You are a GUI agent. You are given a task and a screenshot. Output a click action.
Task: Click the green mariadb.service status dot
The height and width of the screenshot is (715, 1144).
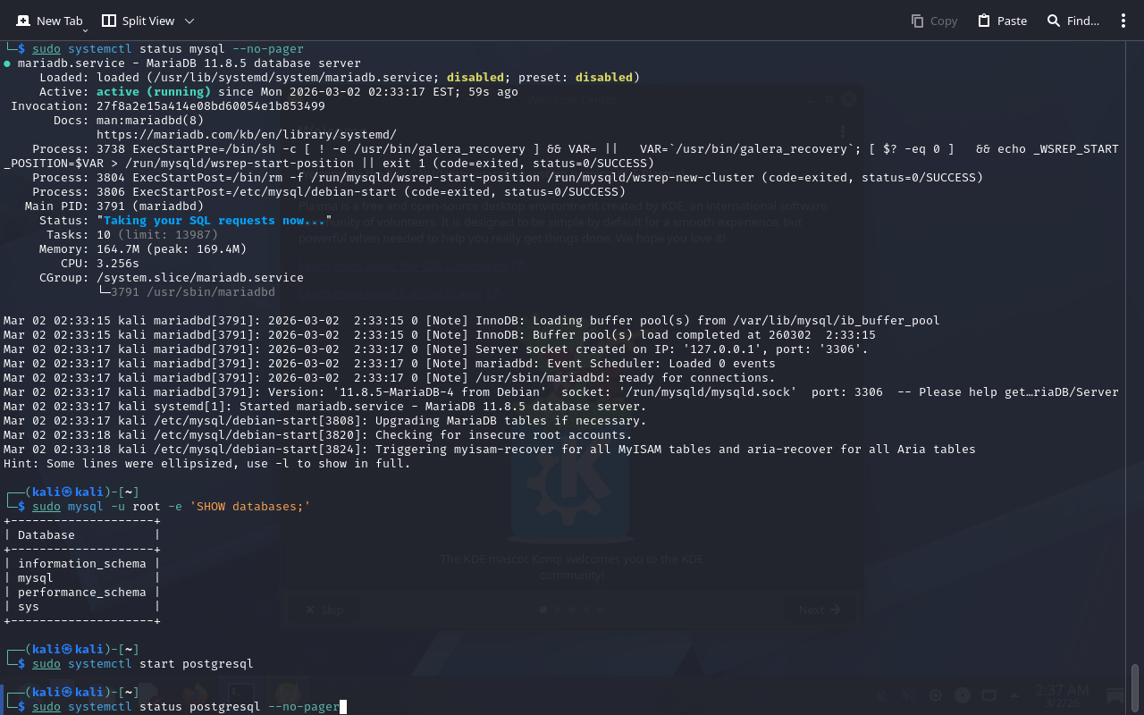coord(7,63)
